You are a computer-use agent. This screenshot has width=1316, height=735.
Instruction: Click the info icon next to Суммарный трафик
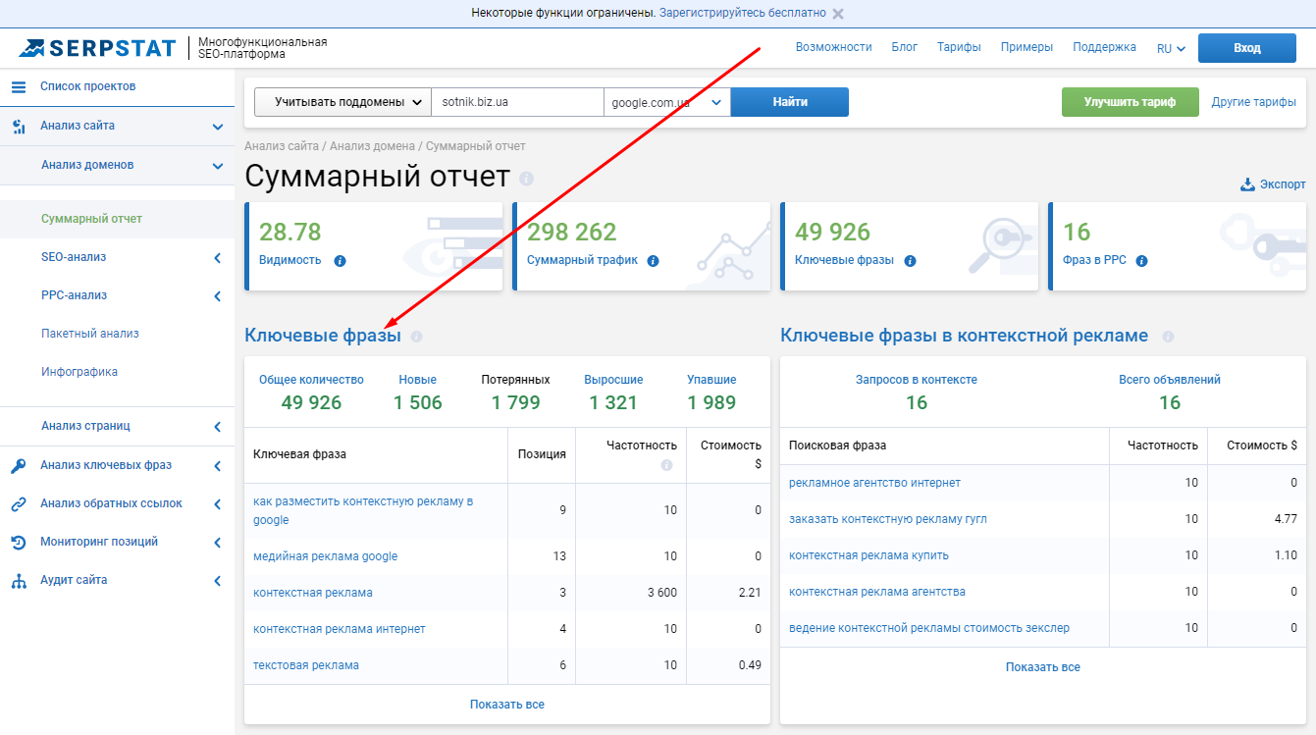(x=653, y=261)
